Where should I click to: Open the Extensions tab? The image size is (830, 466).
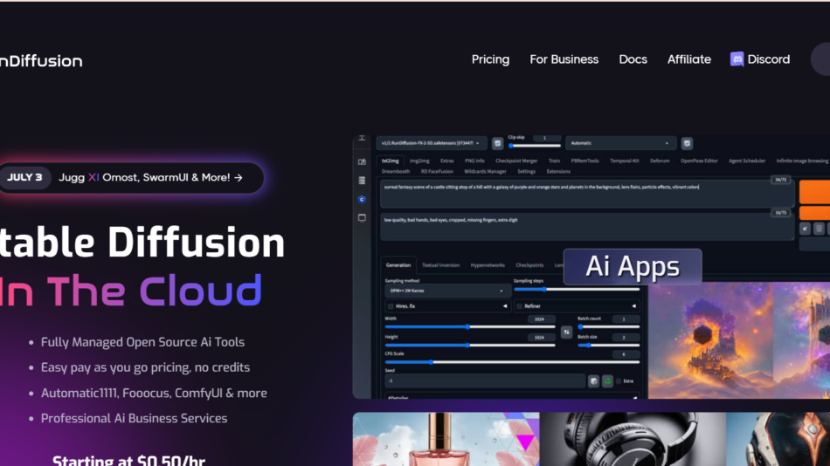coord(558,171)
